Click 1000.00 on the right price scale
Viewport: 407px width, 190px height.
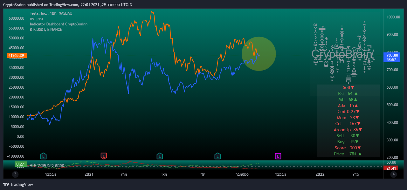[x=393, y=17]
